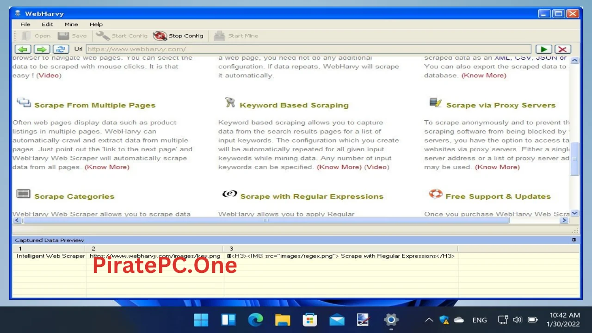Click Stop Config in the toolbar

click(179, 36)
